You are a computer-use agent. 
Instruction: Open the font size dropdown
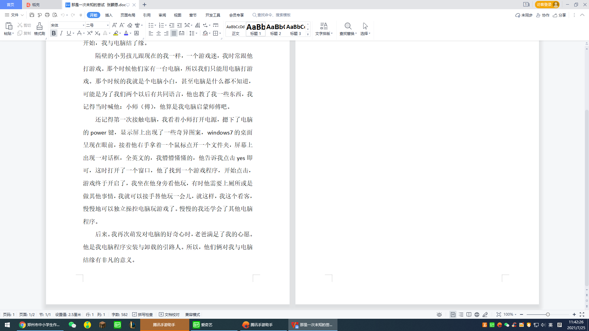[x=108, y=25]
